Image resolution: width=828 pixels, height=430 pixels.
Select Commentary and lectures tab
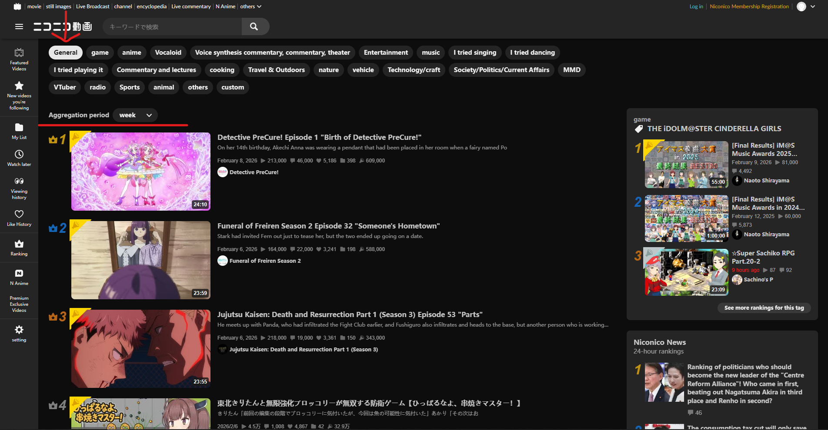pyautogui.click(x=157, y=70)
